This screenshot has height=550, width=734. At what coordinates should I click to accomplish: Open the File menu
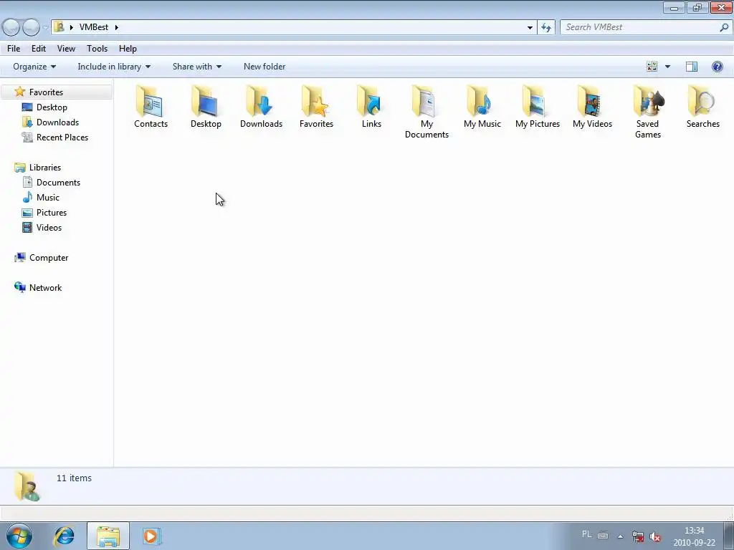(14, 49)
